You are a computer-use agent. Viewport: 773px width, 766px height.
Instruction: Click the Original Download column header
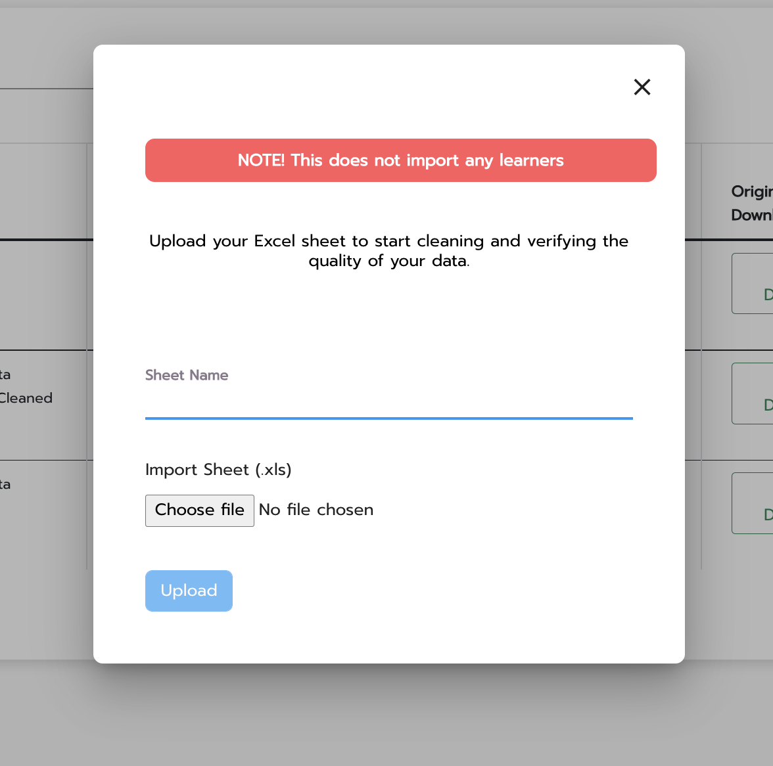752,203
